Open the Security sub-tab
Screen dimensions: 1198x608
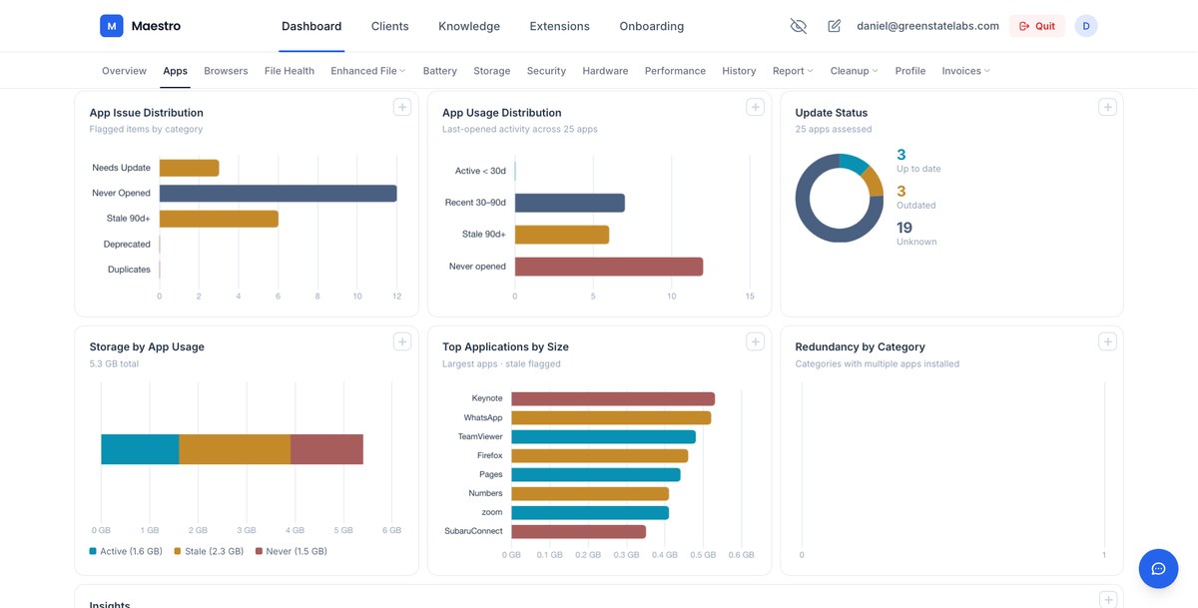[546, 71]
